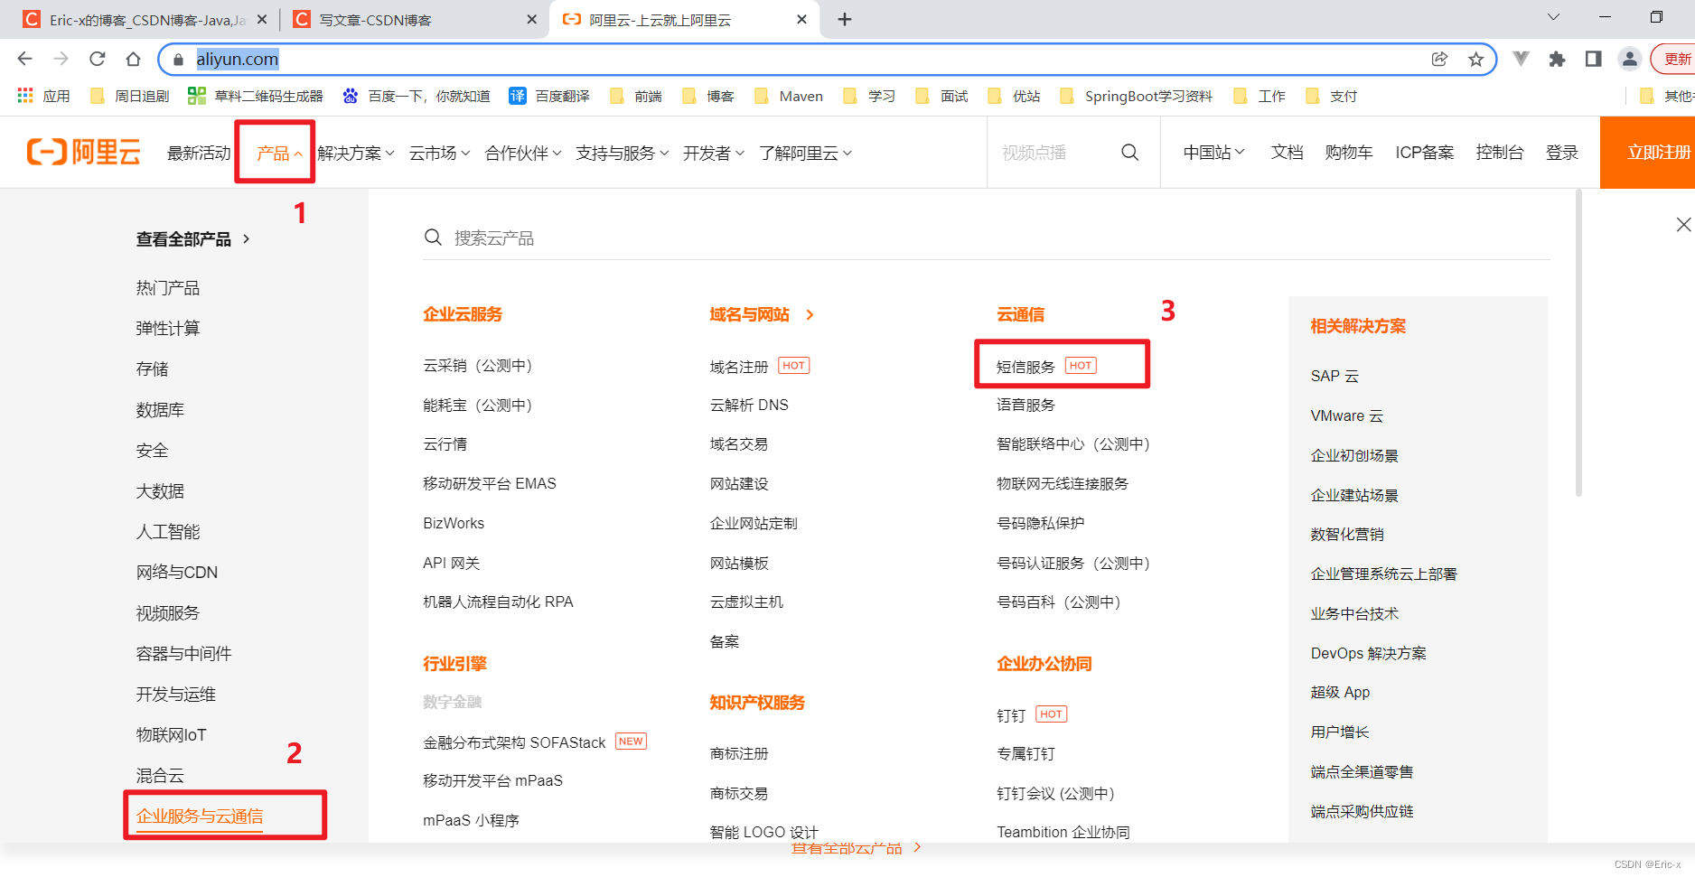Image resolution: width=1695 pixels, height=877 pixels.
Task: Open 短信服务 product link
Action: point(1025,367)
